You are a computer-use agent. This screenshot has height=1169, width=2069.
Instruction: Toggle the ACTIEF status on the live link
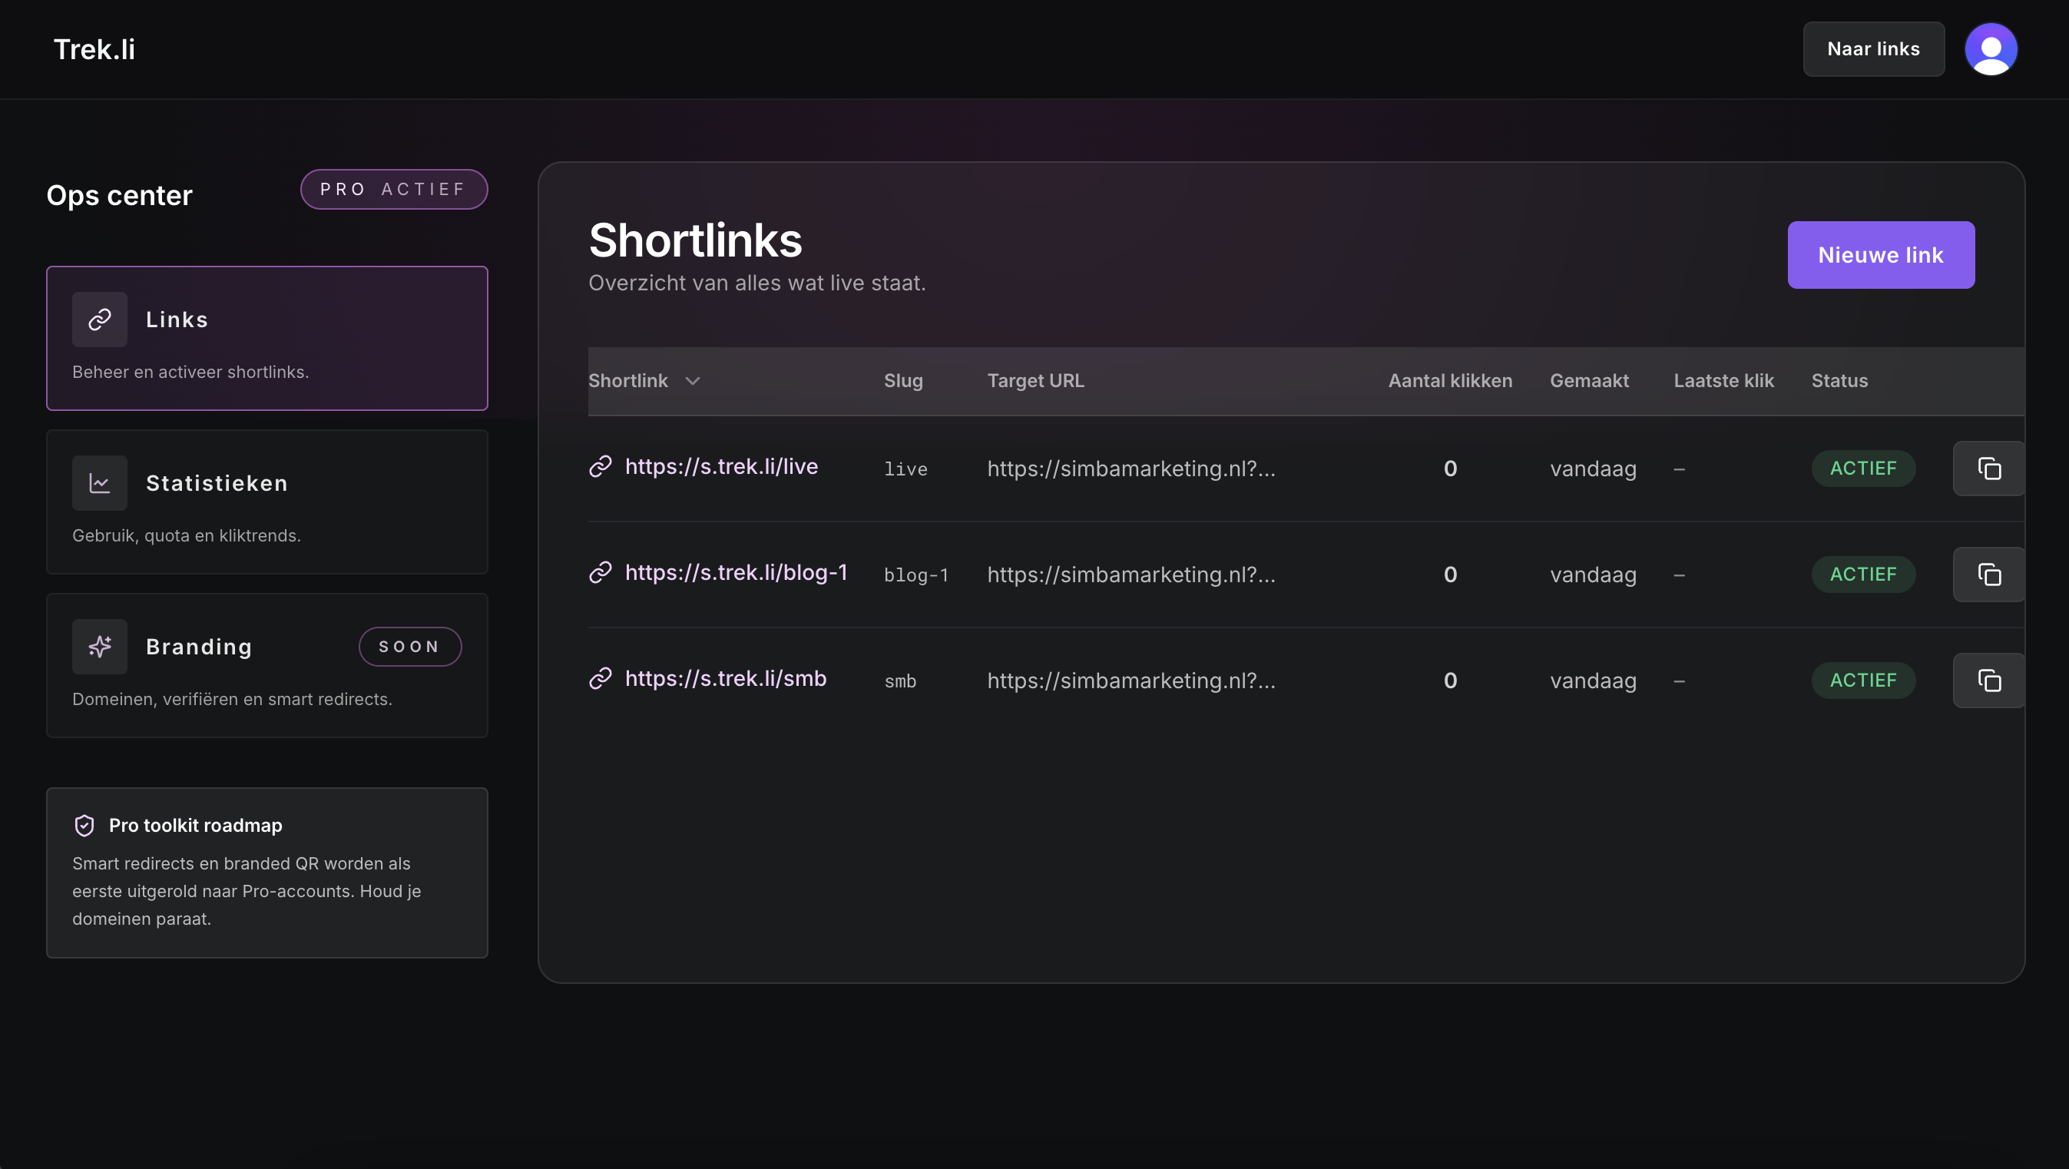tap(1862, 469)
